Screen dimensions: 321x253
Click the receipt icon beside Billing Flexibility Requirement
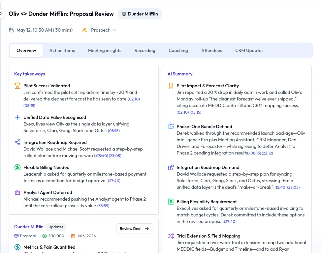tap(171, 202)
